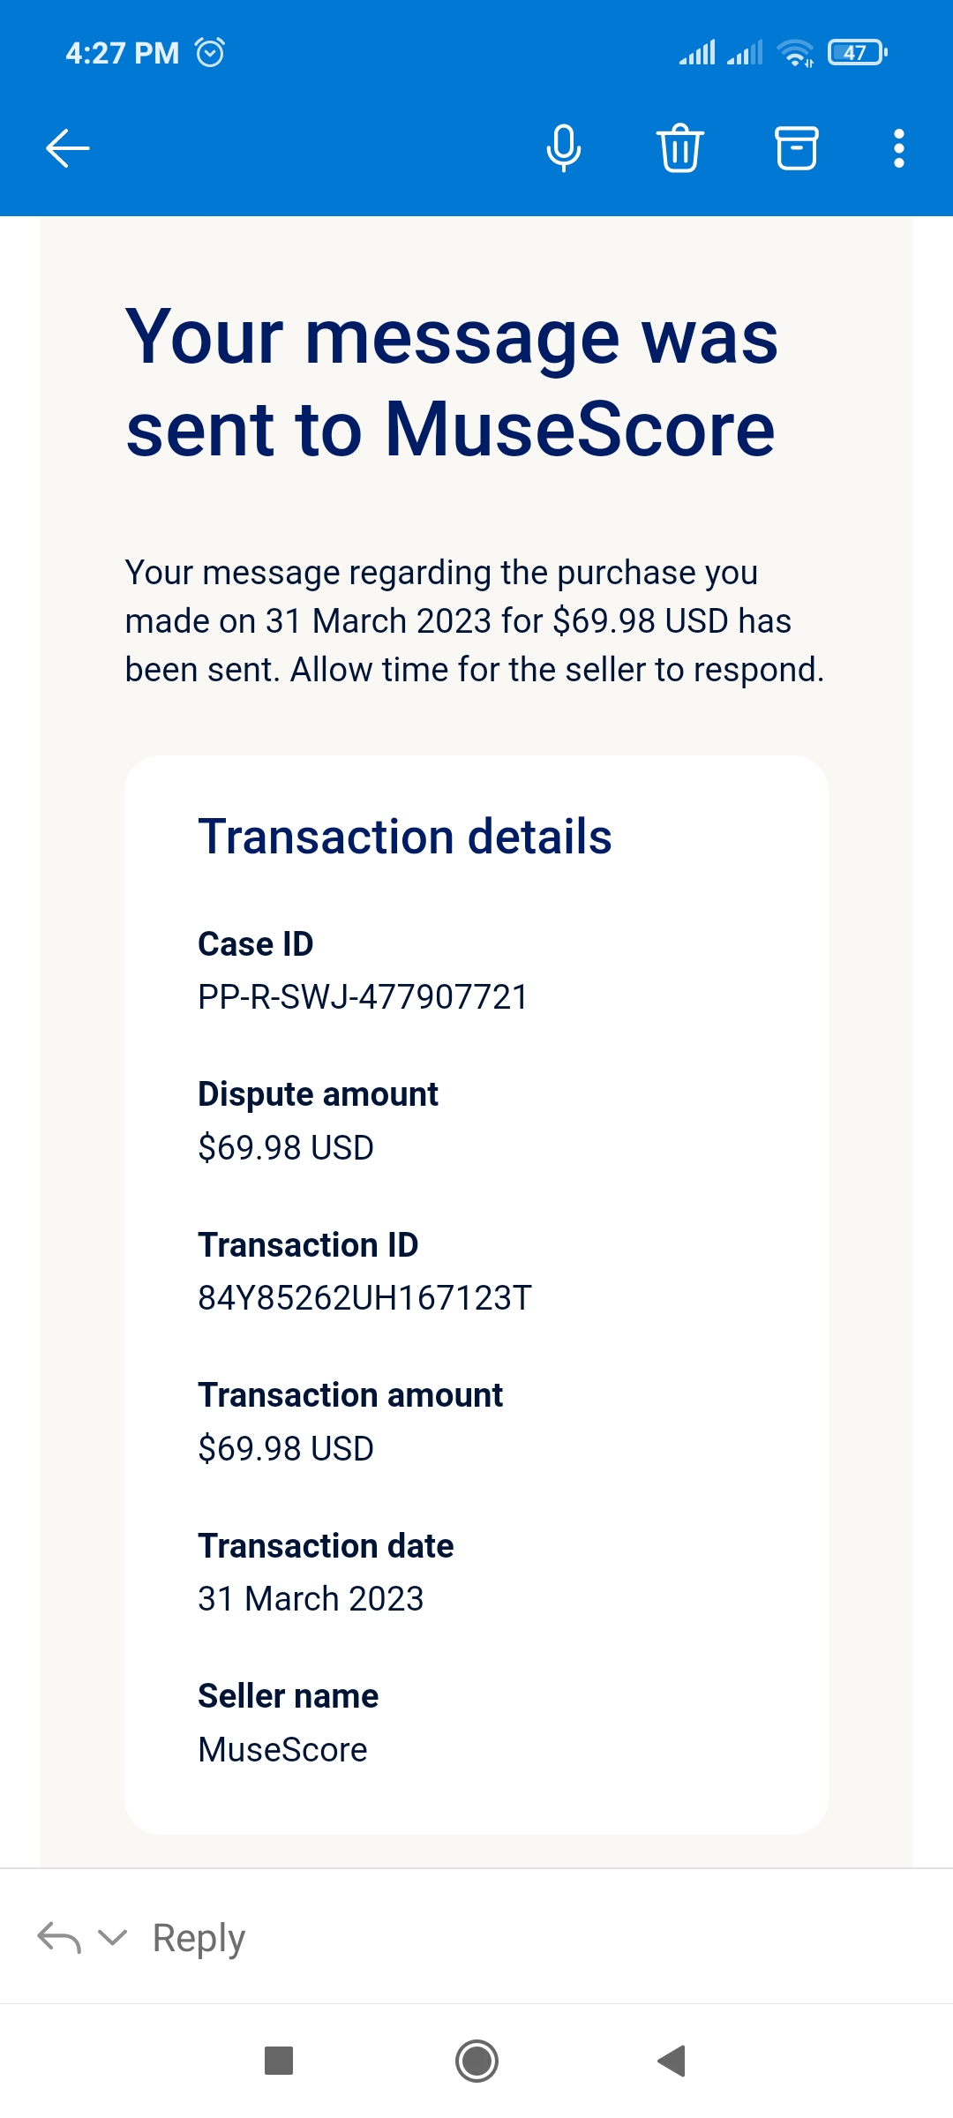Tap the alarm clock status icon
The height and width of the screenshot is (2118, 953).
click(210, 53)
